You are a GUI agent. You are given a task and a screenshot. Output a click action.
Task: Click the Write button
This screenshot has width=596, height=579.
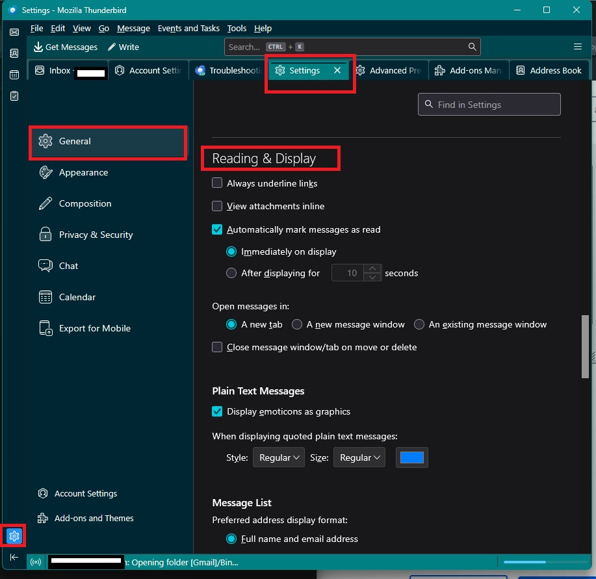123,47
